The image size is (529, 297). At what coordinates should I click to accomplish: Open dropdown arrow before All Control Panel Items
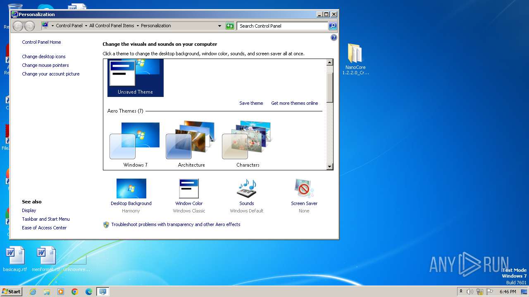point(86,26)
